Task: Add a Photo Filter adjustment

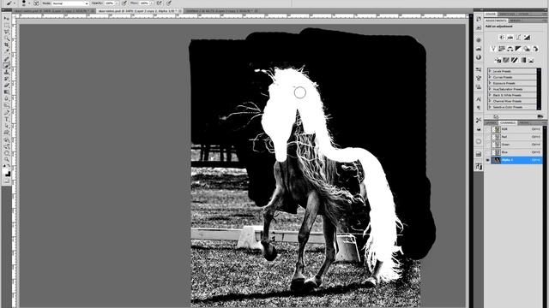Action: click(527, 49)
